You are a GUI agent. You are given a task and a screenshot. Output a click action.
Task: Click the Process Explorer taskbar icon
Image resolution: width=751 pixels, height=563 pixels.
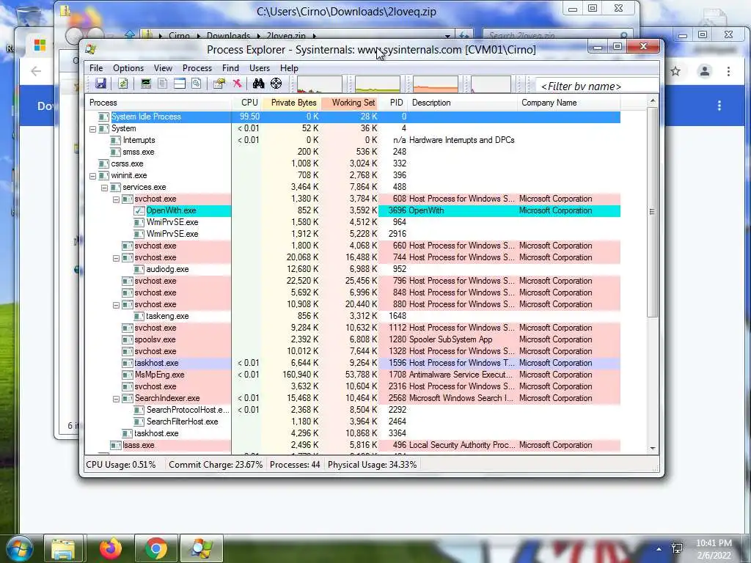coord(202,548)
